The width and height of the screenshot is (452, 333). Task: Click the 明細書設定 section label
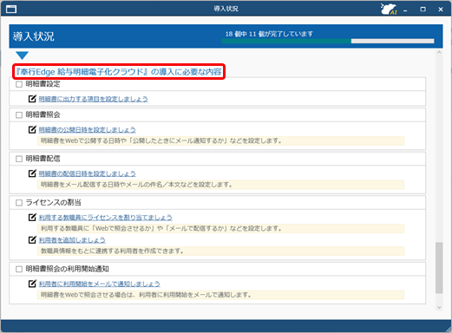(x=43, y=84)
